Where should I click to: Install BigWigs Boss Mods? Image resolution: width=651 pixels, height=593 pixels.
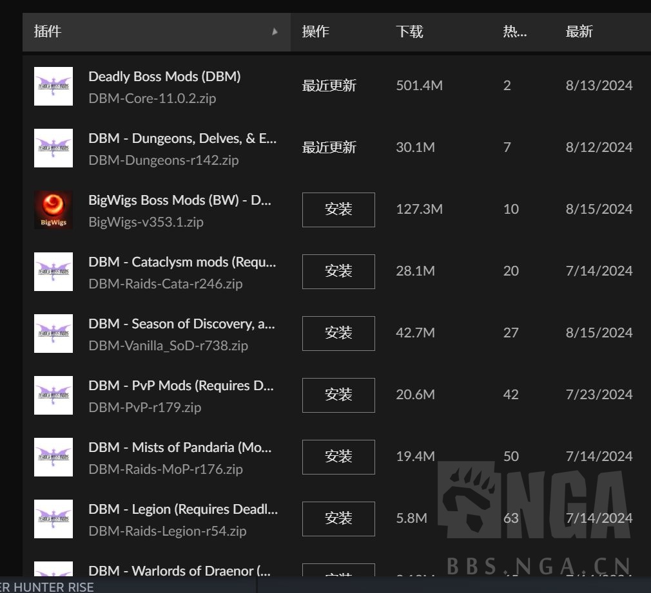click(x=338, y=210)
